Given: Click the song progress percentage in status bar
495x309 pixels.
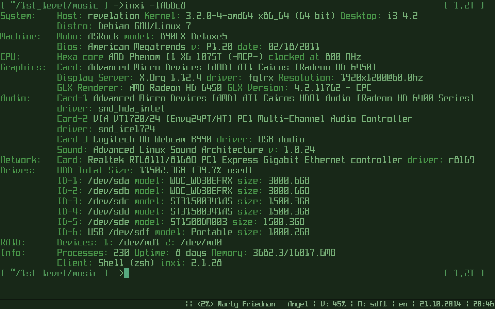Looking at the screenshot, I should (205, 304).
